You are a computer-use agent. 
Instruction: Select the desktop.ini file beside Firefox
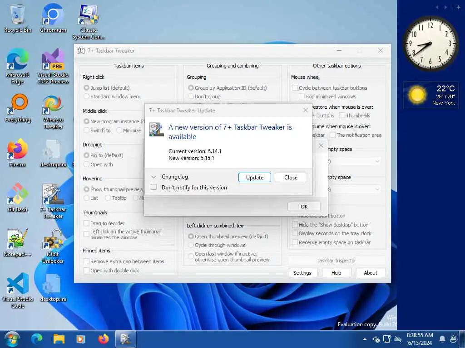[x=53, y=153]
